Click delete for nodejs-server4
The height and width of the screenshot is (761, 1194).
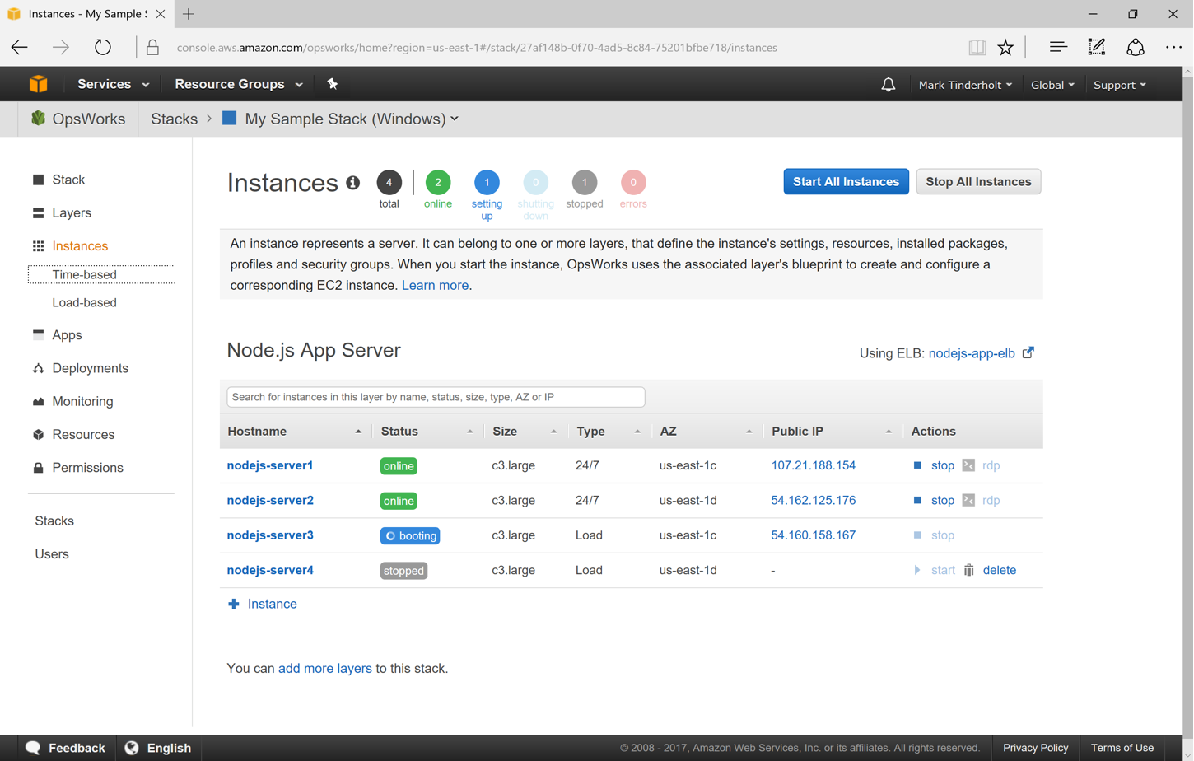[999, 570]
